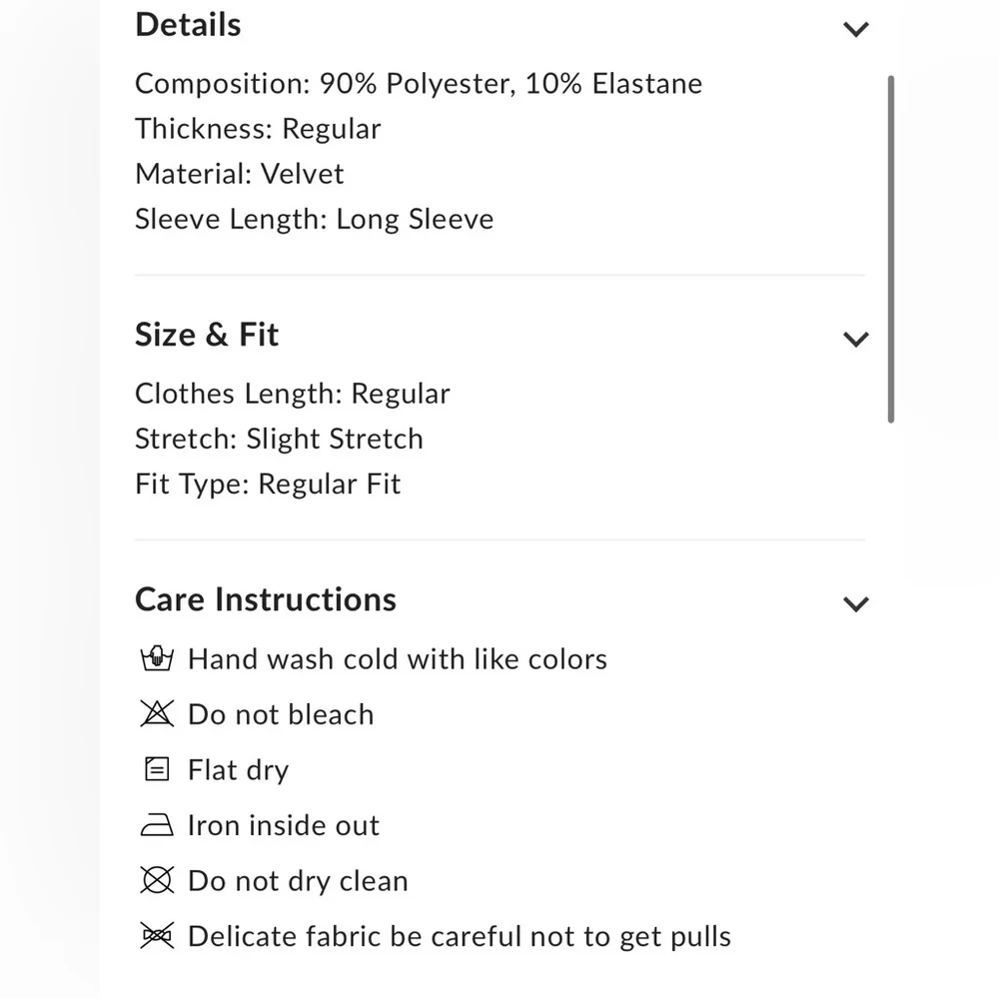Click the Composition polyester elastane line
999x999 pixels.
[x=419, y=83]
